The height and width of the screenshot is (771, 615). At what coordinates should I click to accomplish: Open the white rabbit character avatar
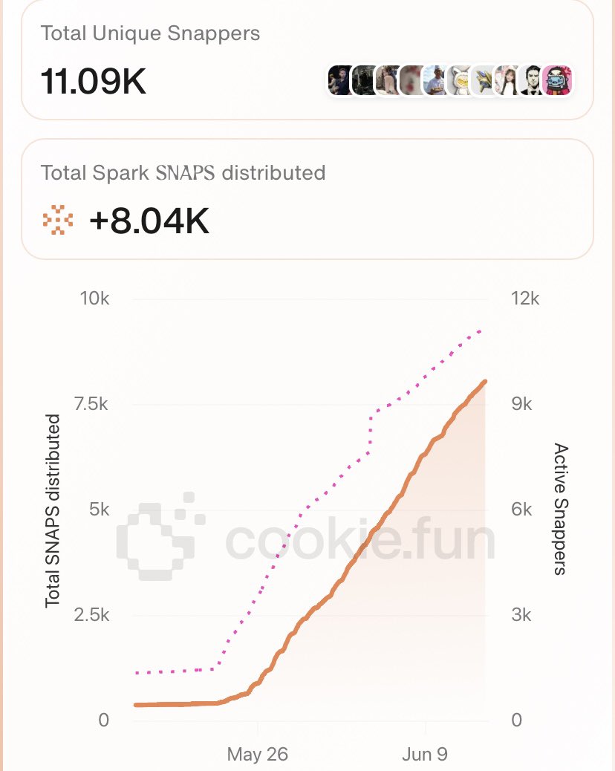tap(460, 80)
